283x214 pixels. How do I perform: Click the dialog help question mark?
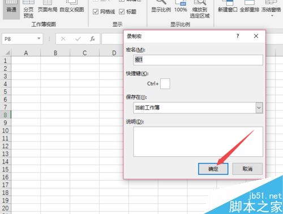pyautogui.click(x=238, y=36)
